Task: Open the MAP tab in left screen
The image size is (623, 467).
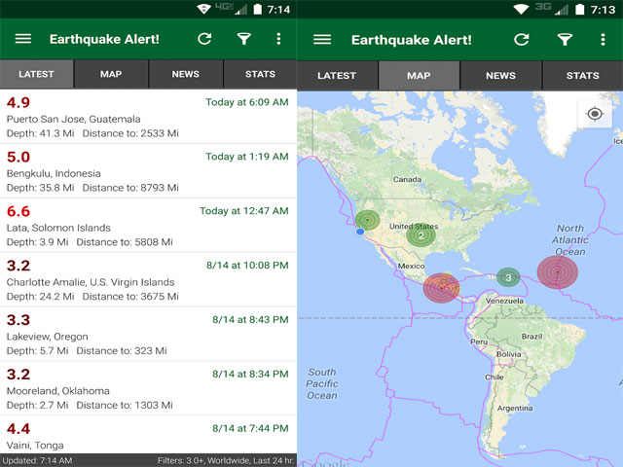Action: coord(111,74)
